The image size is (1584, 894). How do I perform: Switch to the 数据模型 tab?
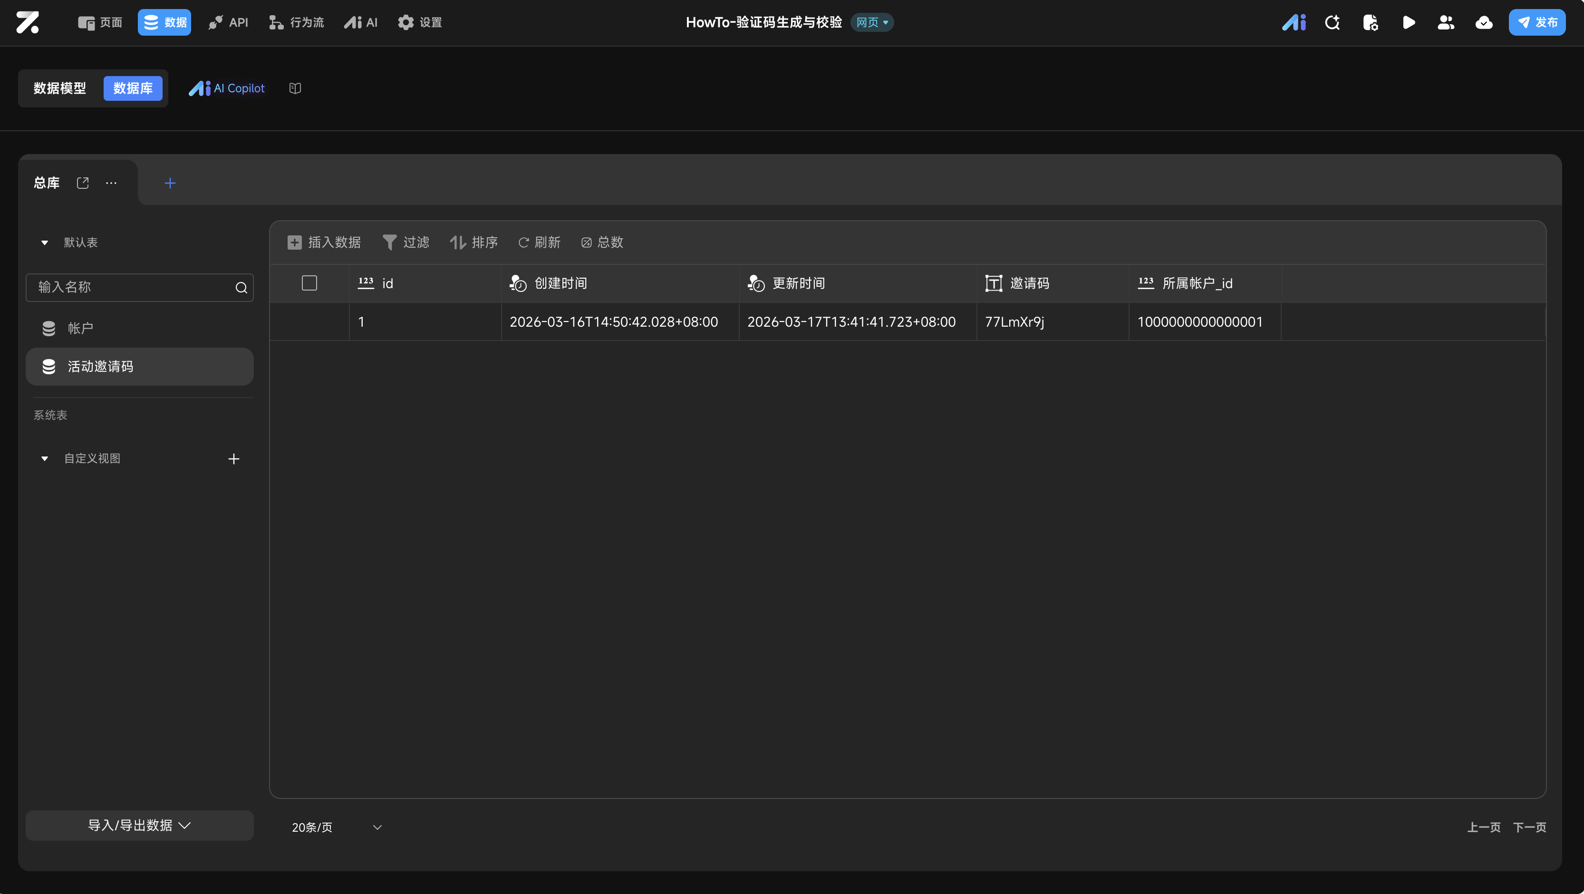point(59,88)
